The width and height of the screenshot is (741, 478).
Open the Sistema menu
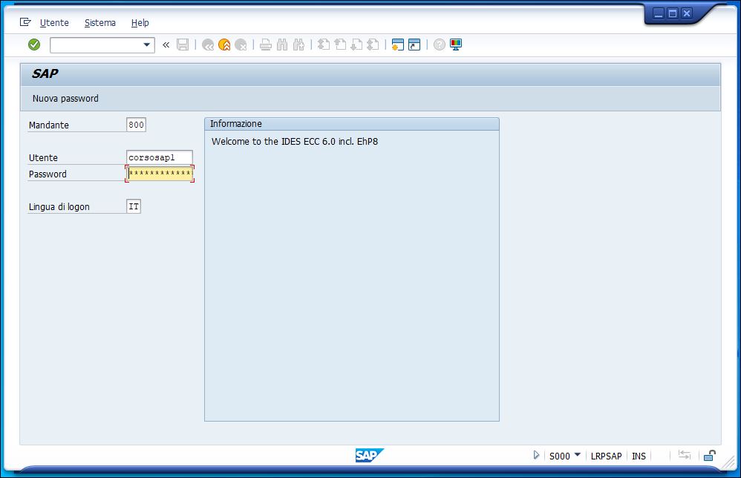click(99, 23)
